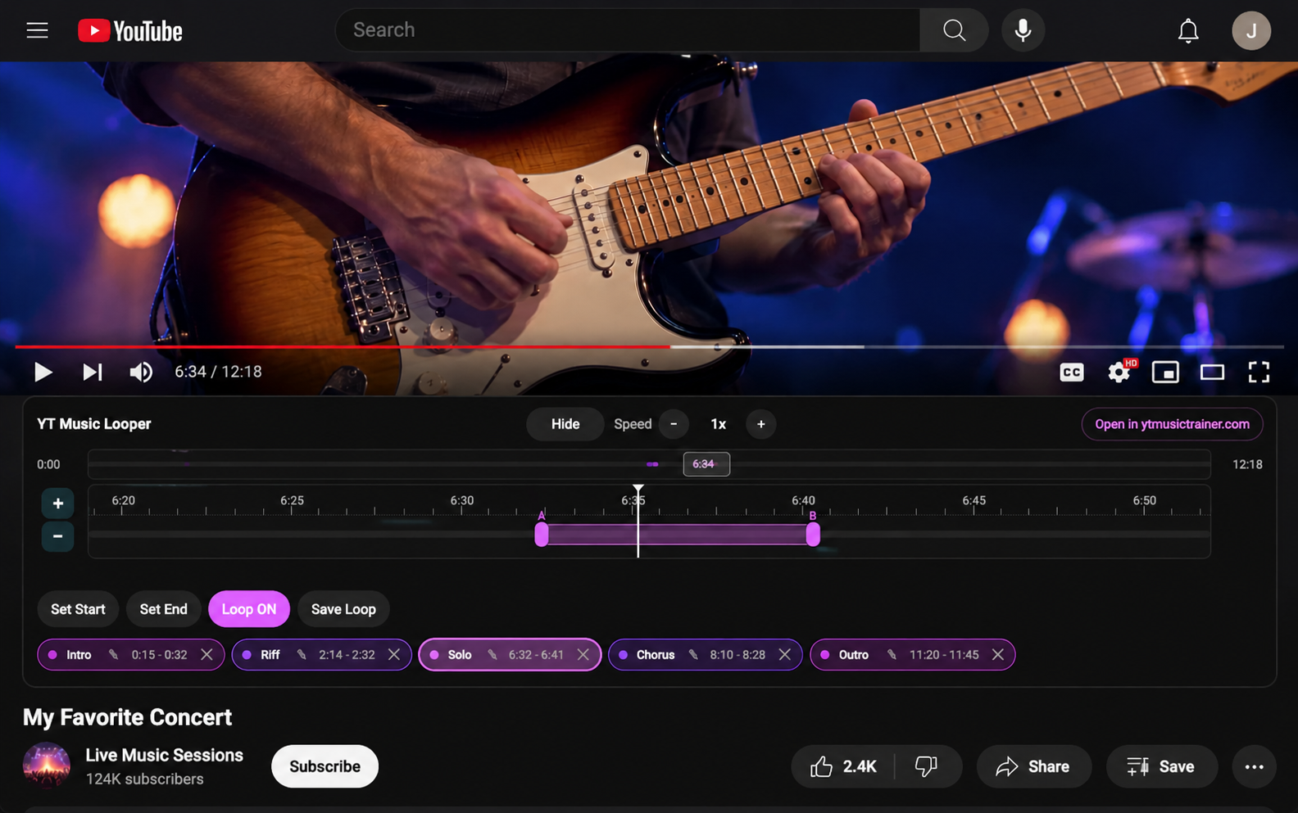Image resolution: width=1298 pixels, height=813 pixels.
Task: Edit the Riff loop name
Action: (x=302, y=655)
